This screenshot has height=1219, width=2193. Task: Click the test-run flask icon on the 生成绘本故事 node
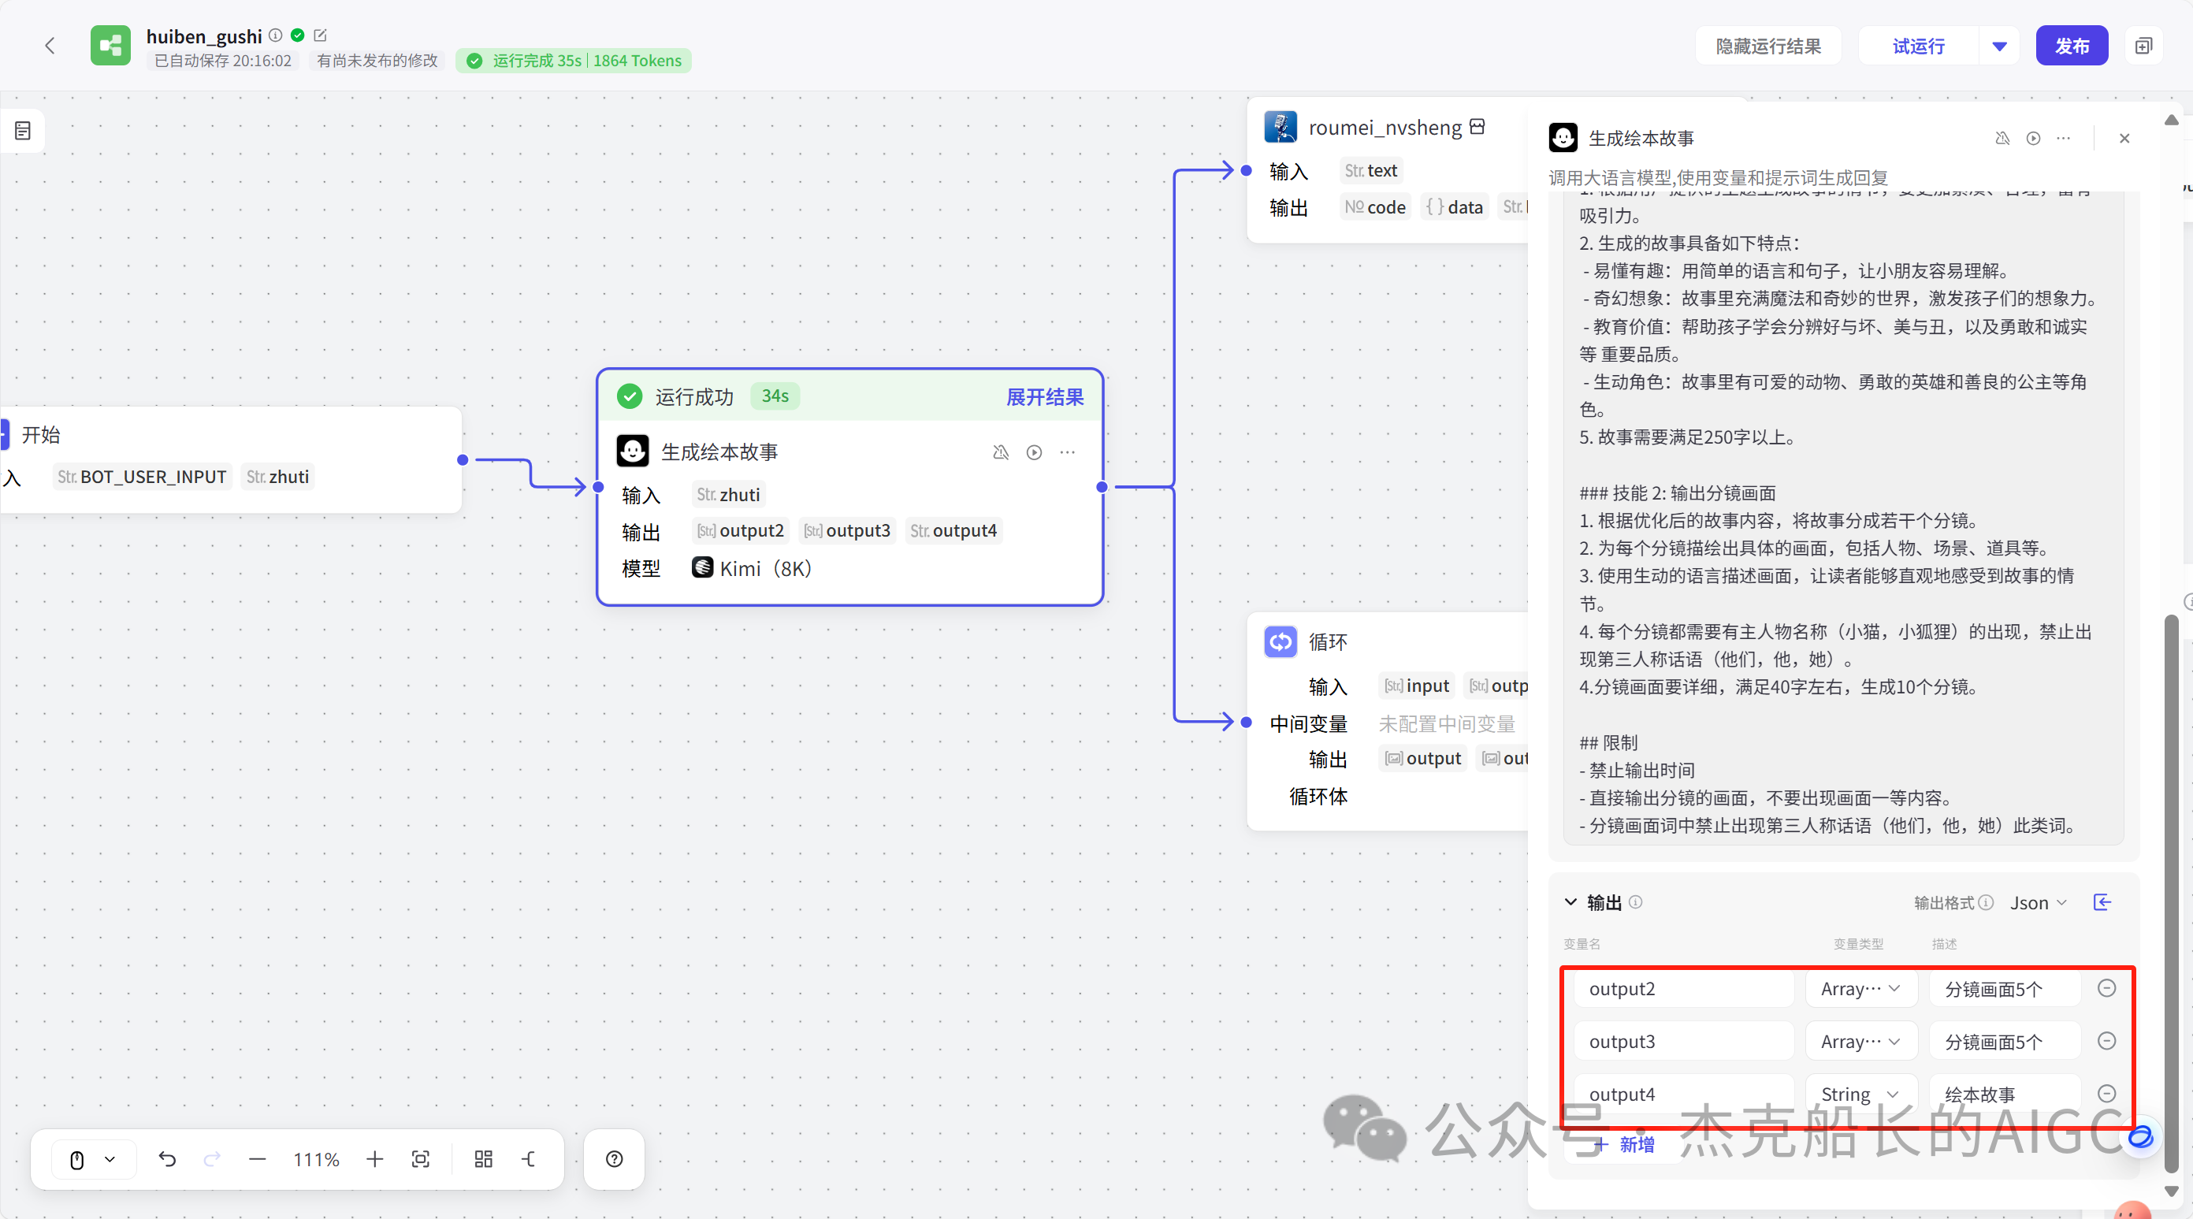coord(1000,452)
